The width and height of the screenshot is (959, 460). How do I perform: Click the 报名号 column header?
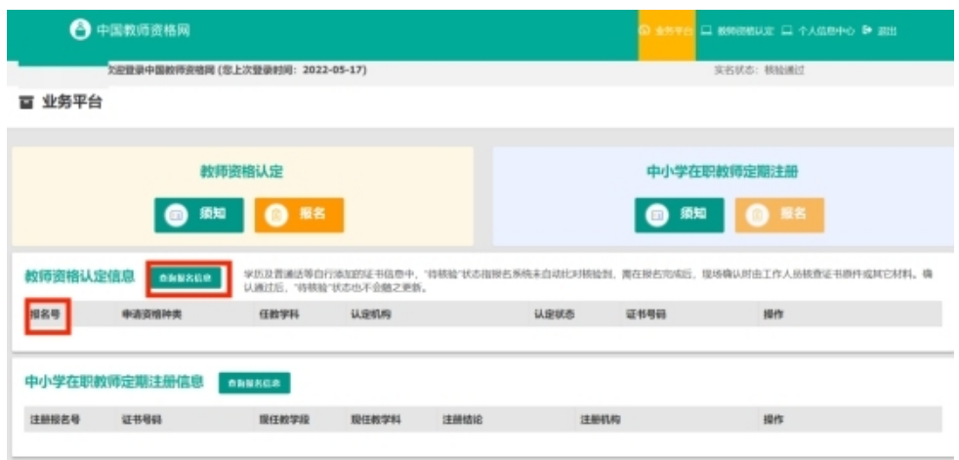[44, 315]
